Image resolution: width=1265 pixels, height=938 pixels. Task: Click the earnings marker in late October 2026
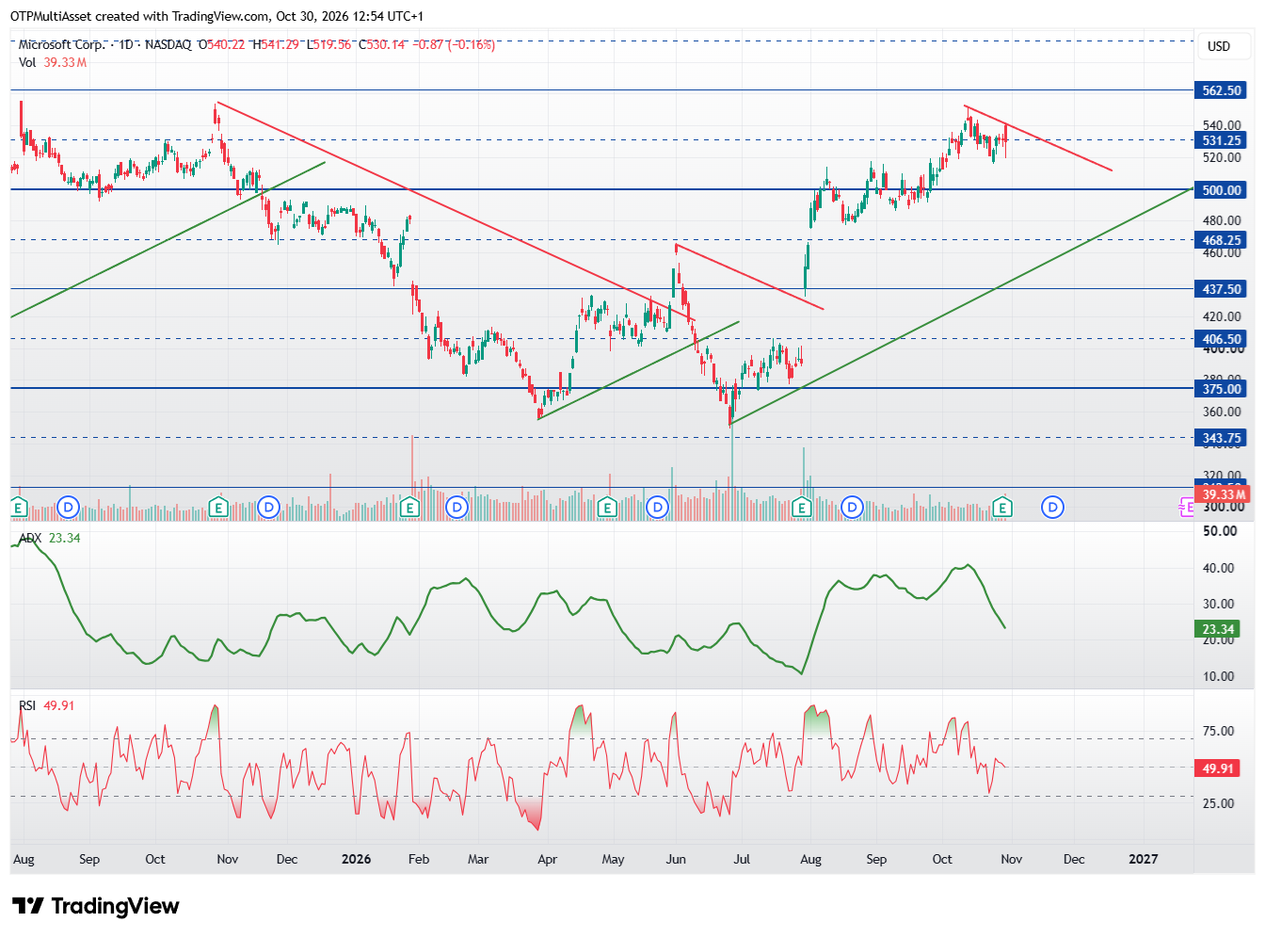click(1002, 508)
